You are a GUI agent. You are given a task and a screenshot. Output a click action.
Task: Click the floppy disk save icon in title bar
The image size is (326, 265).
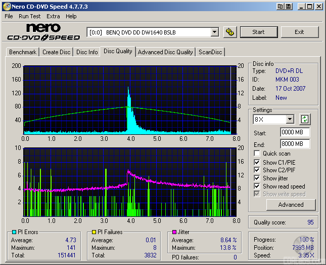coord(288,7)
